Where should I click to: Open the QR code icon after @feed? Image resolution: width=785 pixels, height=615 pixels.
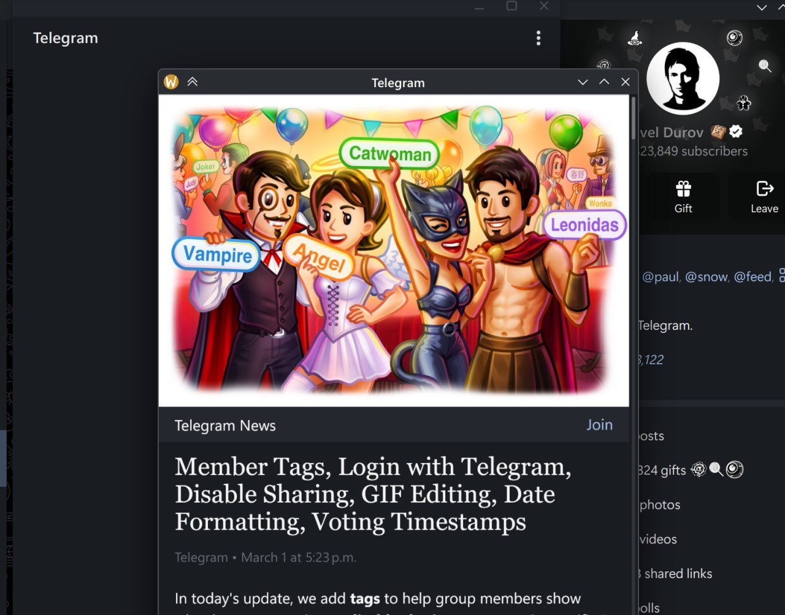782,275
